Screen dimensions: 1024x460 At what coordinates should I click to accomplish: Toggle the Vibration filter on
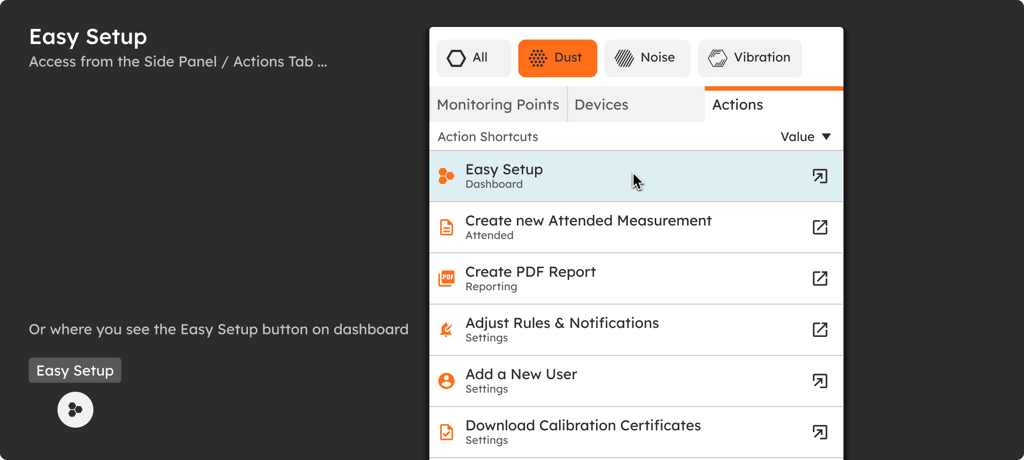click(x=749, y=57)
